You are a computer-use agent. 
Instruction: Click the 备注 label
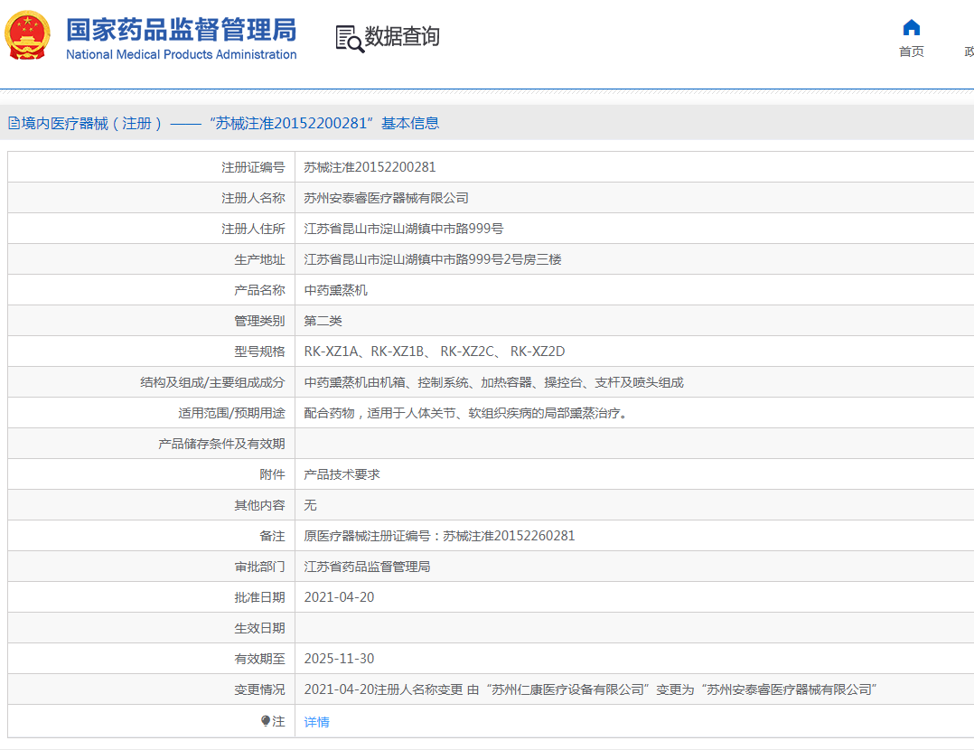click(x=272, y=536)
